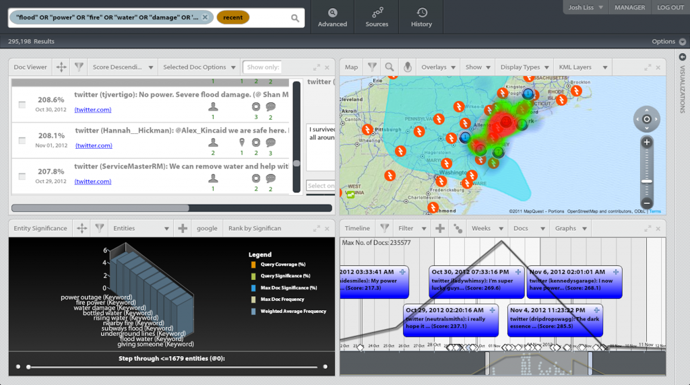The image size is (690, 385).
Task: Expand the Map panel
Action: click(648, 67)
